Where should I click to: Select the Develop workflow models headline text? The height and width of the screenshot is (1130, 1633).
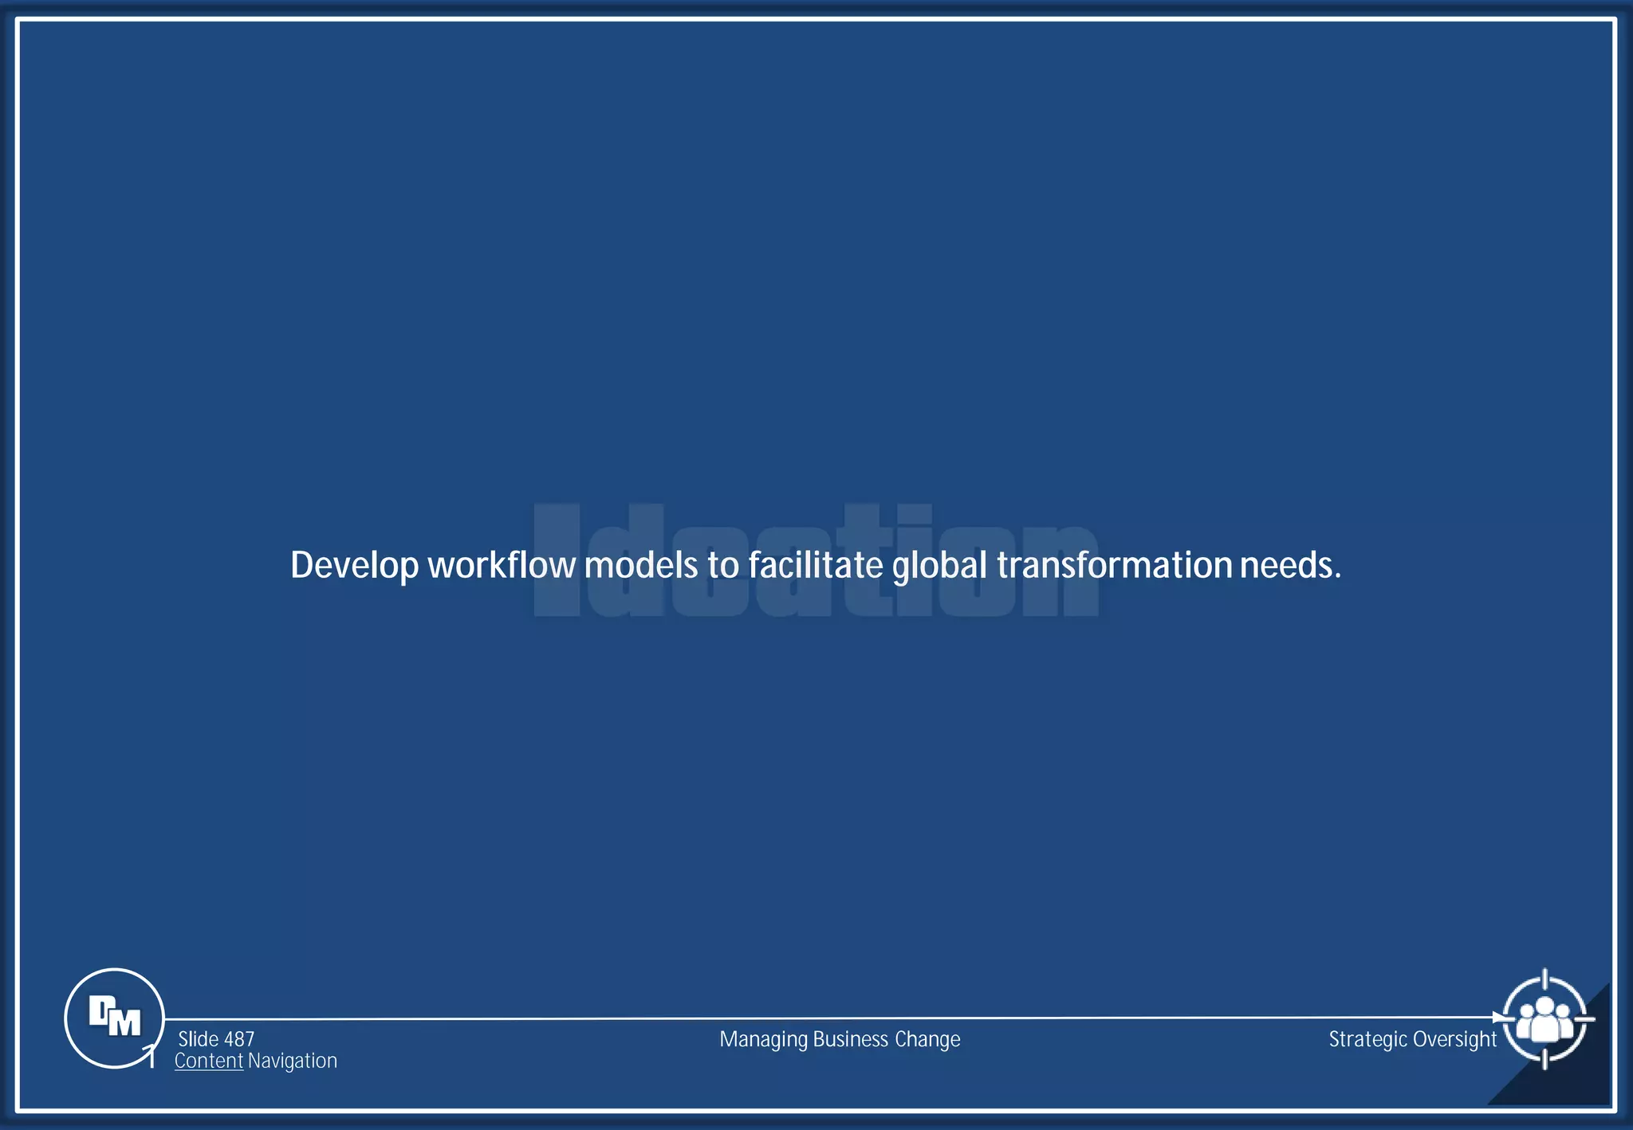816,565
